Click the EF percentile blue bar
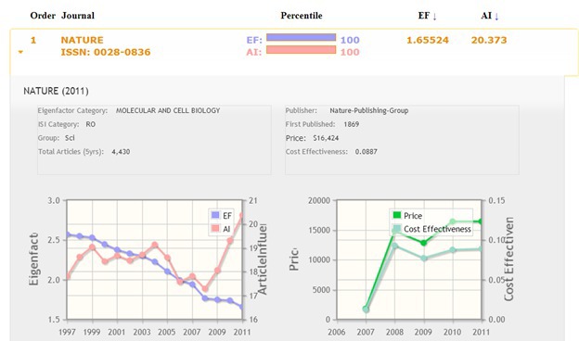Viewport: 579px width, 341px height. [x=301, y=37]
